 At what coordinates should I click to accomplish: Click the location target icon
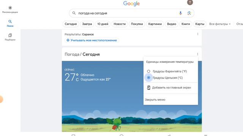click(68, 40)
